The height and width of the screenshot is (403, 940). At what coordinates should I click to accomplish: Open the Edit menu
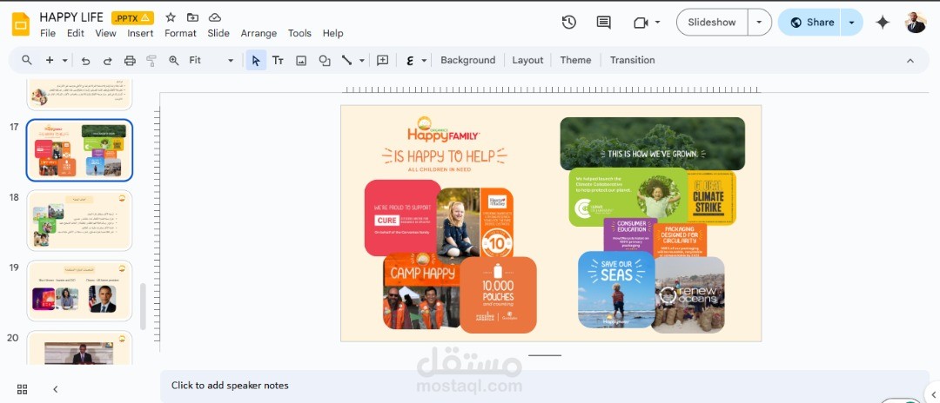76,34
